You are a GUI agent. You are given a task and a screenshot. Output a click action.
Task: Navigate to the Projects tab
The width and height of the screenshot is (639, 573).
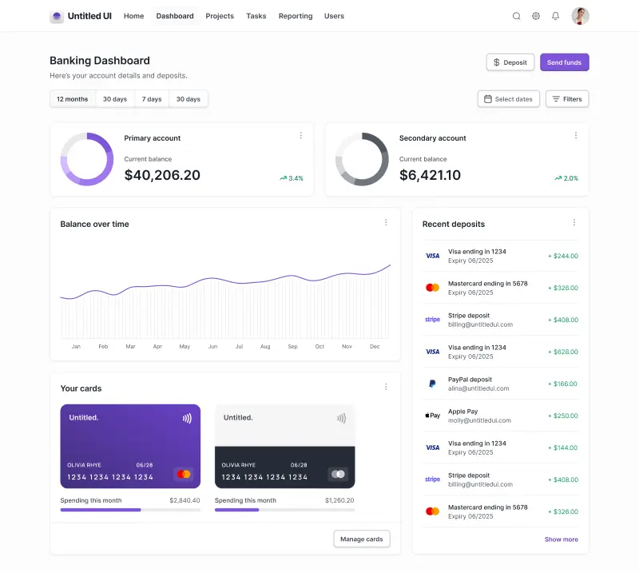[220, 15]
